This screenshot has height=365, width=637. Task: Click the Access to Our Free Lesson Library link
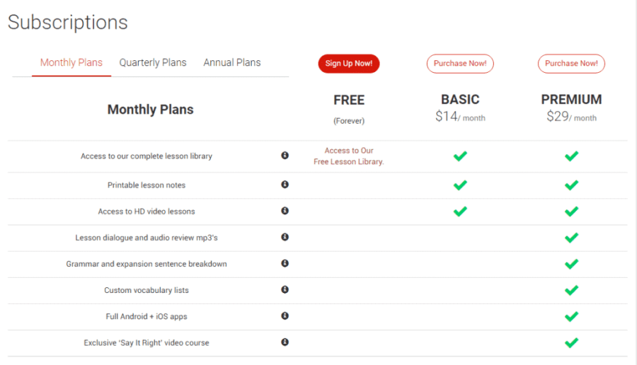[349, 156]
